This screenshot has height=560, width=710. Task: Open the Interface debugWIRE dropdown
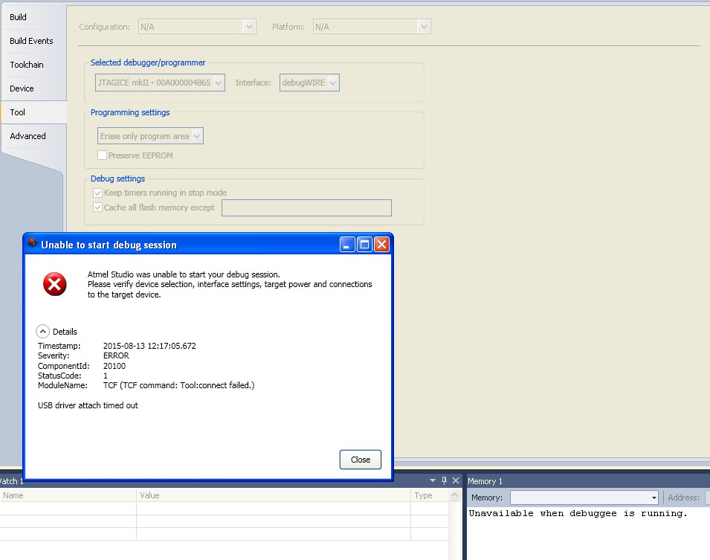pos(332,83)
